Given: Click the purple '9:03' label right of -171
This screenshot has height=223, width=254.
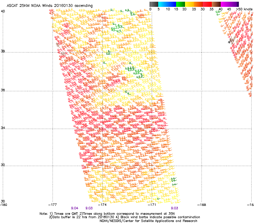Looking at the screenshot, I should pyautogui.click(x=174, y=208).
